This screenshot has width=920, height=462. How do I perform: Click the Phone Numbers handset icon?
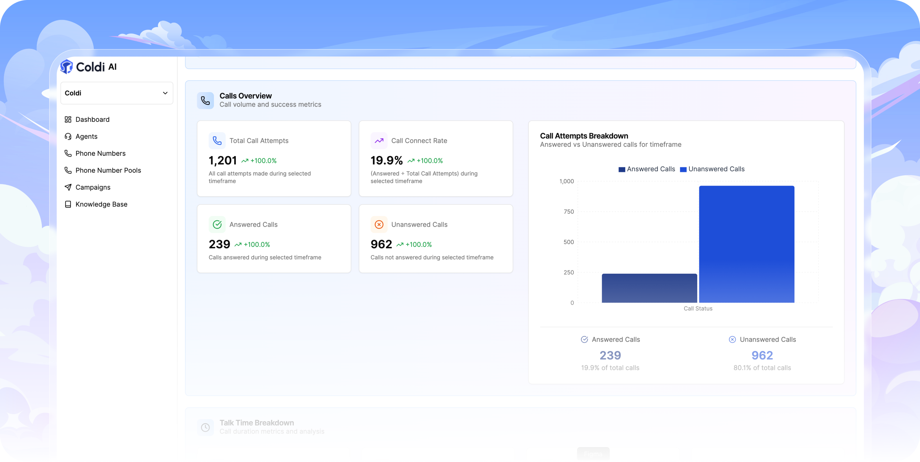tap(68, 153)
